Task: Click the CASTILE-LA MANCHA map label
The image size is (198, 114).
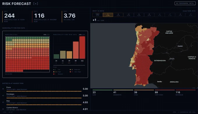Action: pos(192,58)
